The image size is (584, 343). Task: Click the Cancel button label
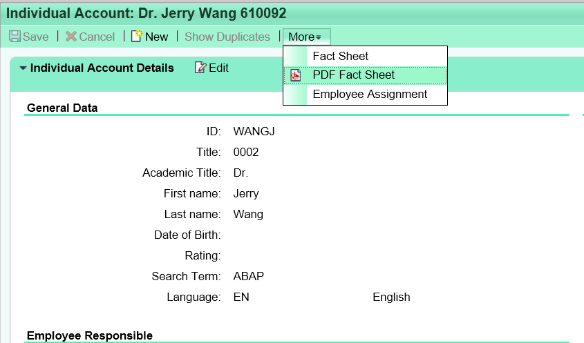click(x=97, y=37)
